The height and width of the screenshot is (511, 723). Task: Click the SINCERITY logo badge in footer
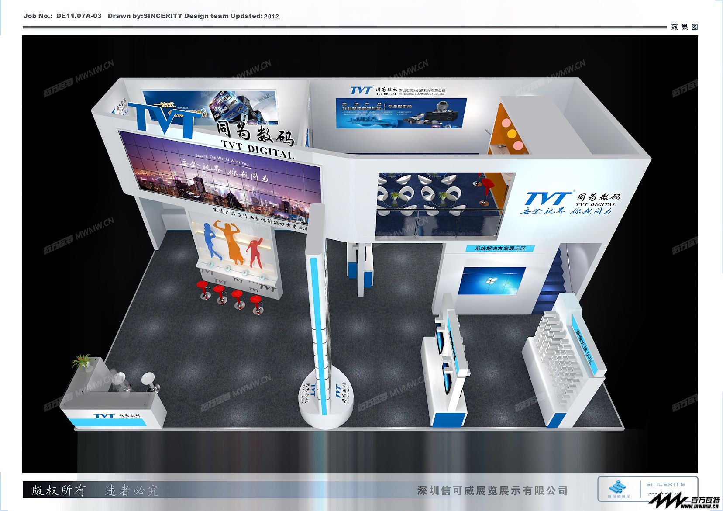click(x=647, y=489)
